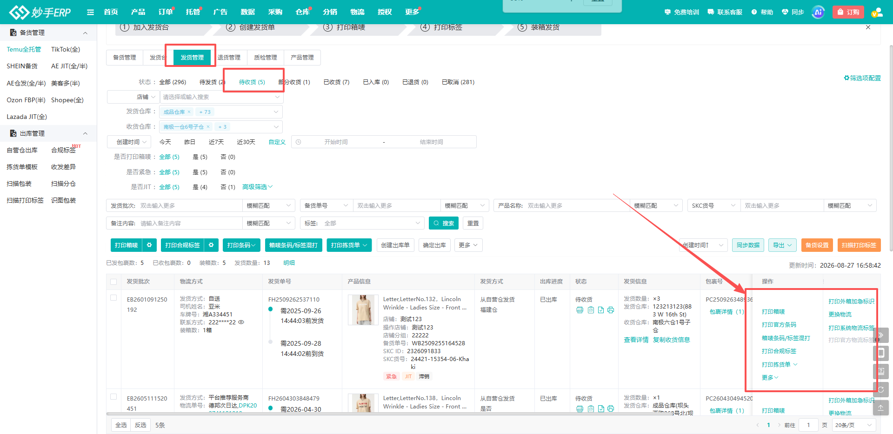
Task: Open the gear settings next to 打印箱唛 button
Action: 149,245
